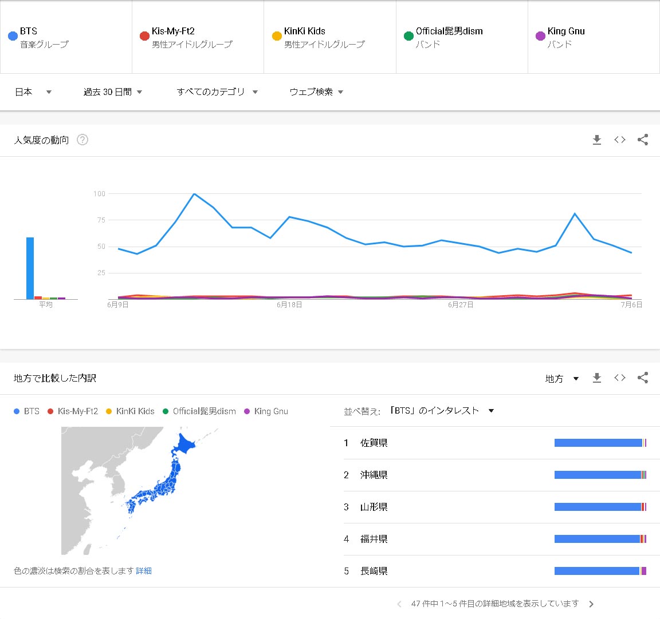This screenshot has width=660, height=619.
Task: Click help icon beside 人気度の動向
Action: pos(82,140)
